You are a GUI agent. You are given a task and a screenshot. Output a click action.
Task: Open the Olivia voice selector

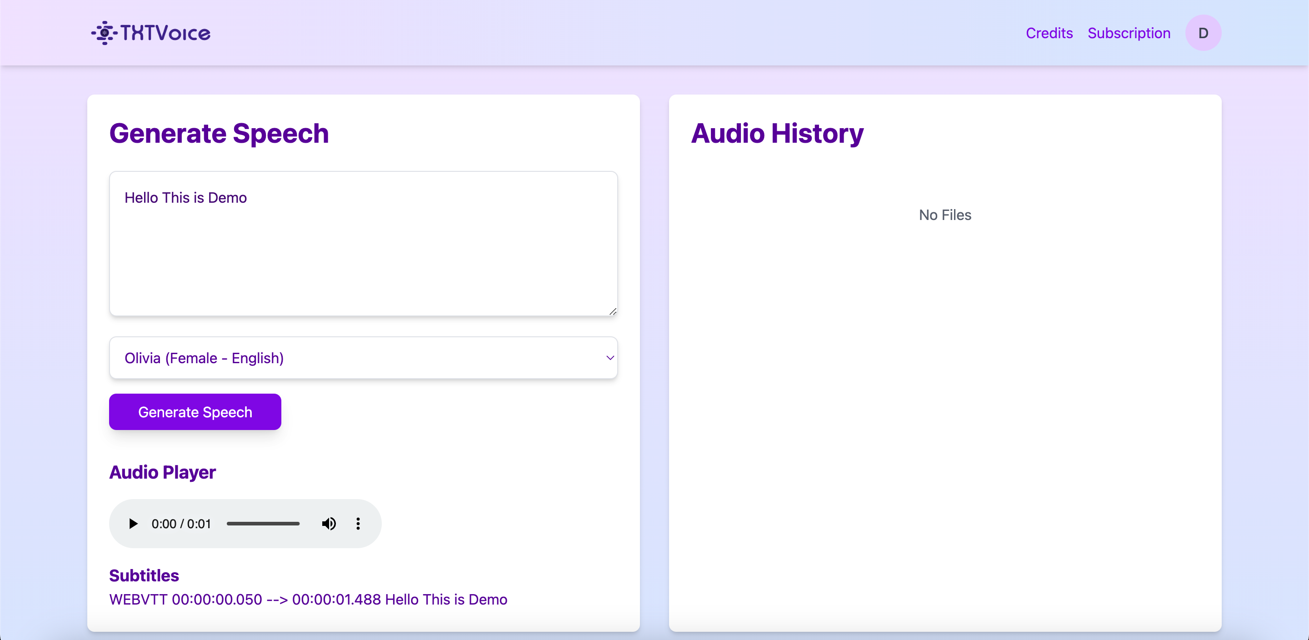point(363,358)
